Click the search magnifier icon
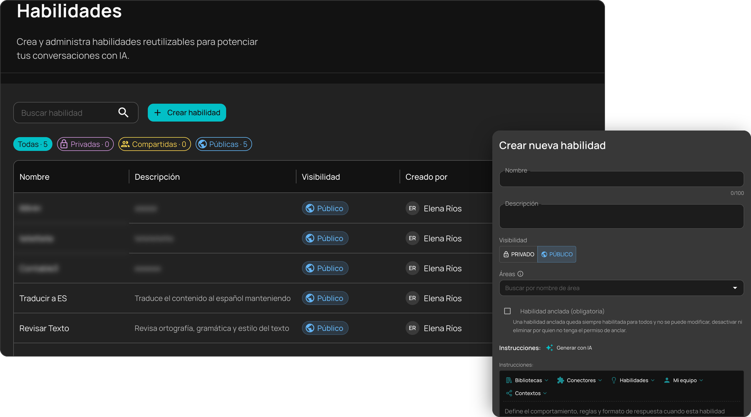 [123, 113]
